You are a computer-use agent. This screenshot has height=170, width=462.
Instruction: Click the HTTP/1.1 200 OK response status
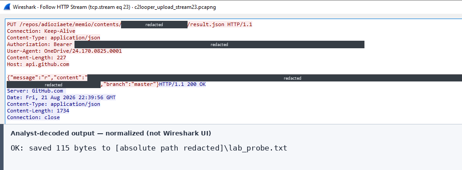(x=182, y=85)
